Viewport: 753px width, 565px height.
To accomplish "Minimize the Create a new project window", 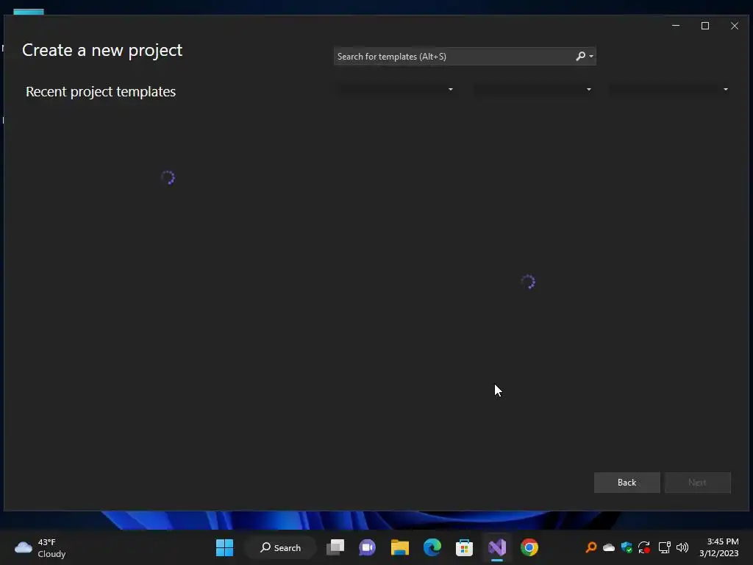I will 676,26.
